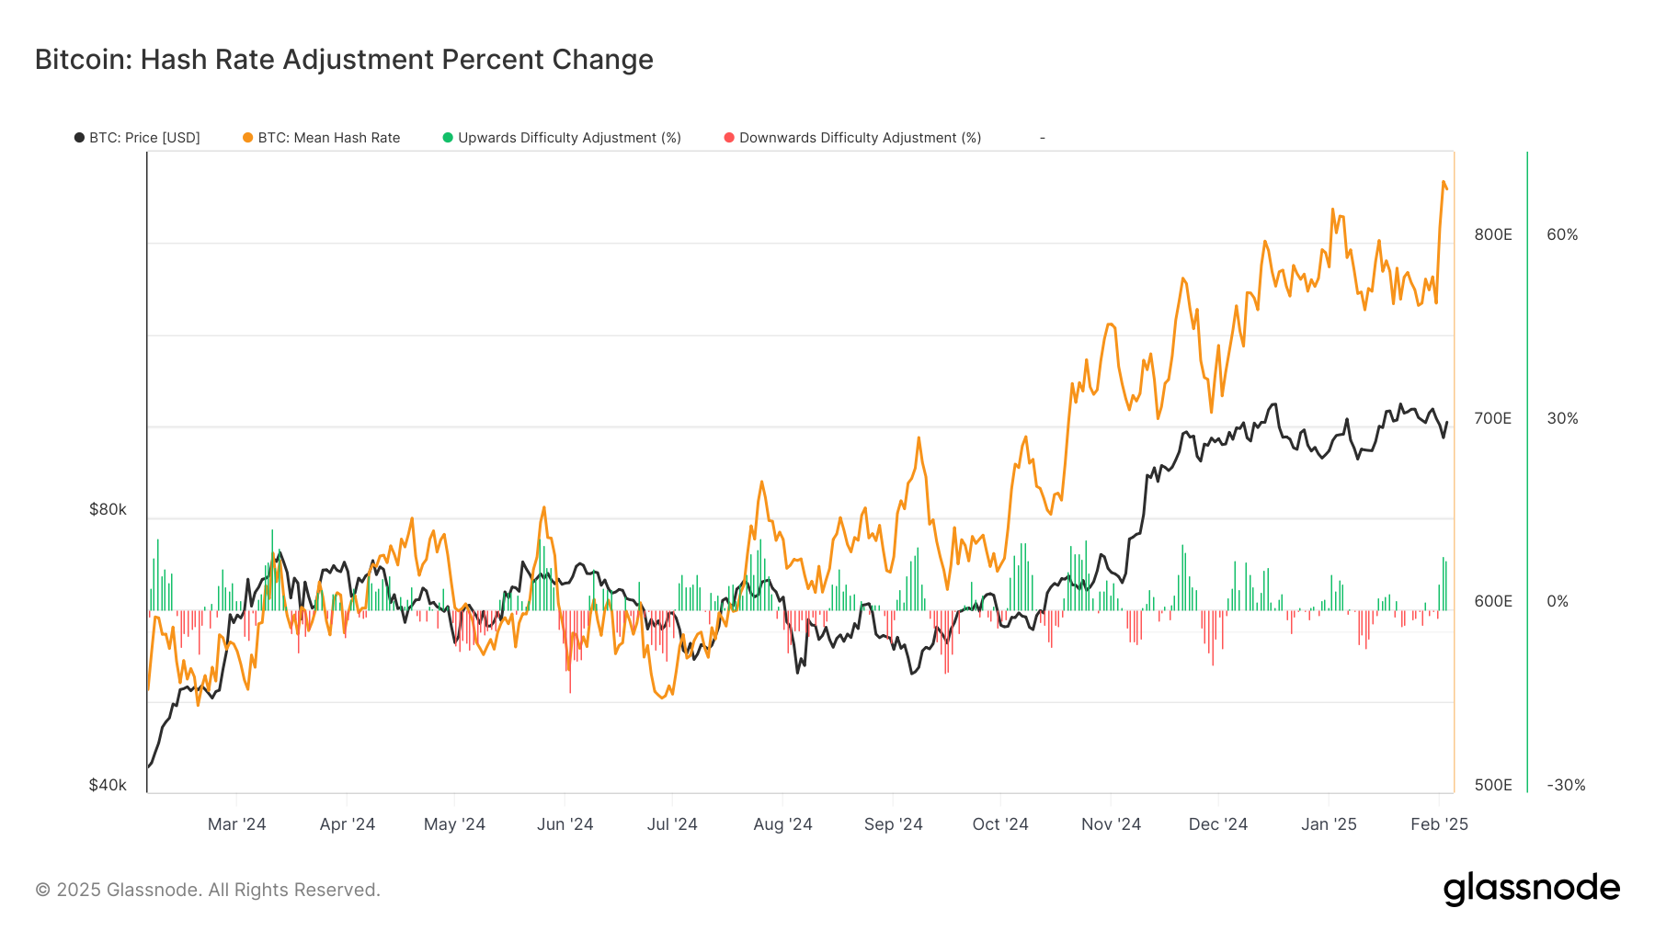Image resolution: width=1655 pixels, height=931 pixels.
Task: Click the -30% adjustment axis label
Action: 1566,785
